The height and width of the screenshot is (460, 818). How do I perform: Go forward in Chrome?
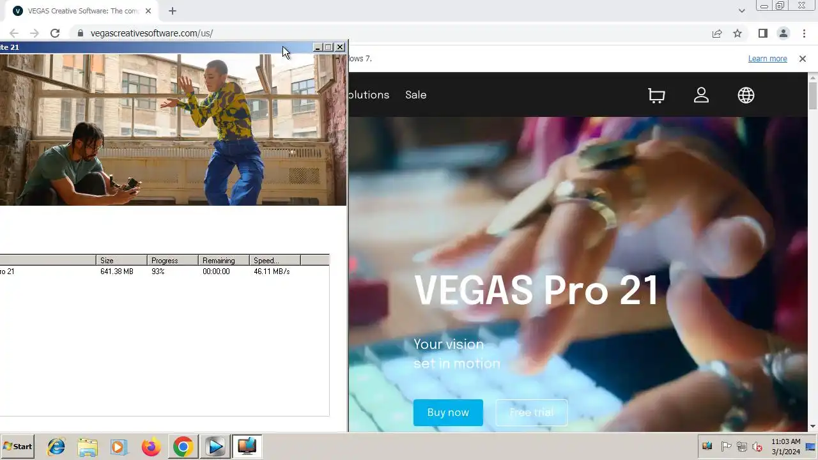point(35,33)
